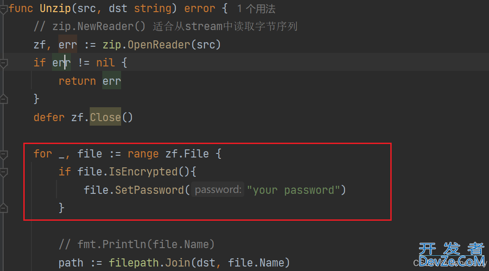Click the "your password" string literal

tap(293, 190)
